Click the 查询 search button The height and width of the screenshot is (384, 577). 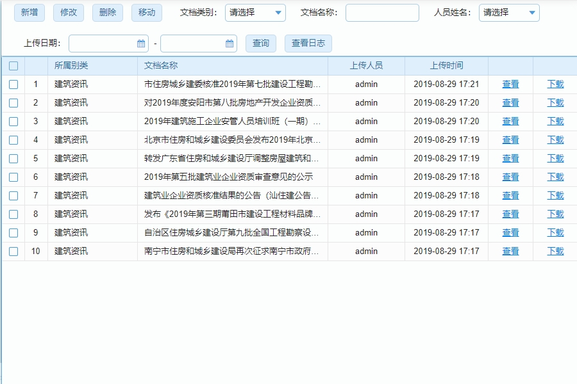(260, 44)
